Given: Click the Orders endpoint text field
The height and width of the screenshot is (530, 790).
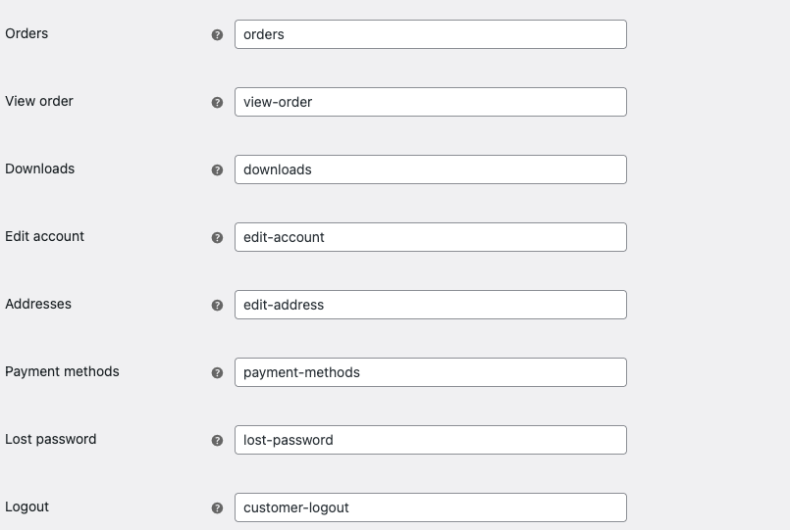Looking at the screenshot, I should 430,34.
